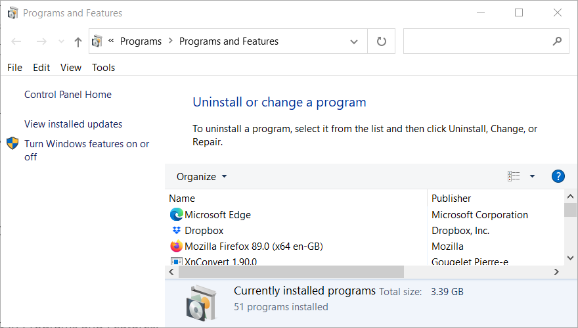This screenshot has height=328, width=578.
Task: Open the help question mark icon
Action: point(558,176)
